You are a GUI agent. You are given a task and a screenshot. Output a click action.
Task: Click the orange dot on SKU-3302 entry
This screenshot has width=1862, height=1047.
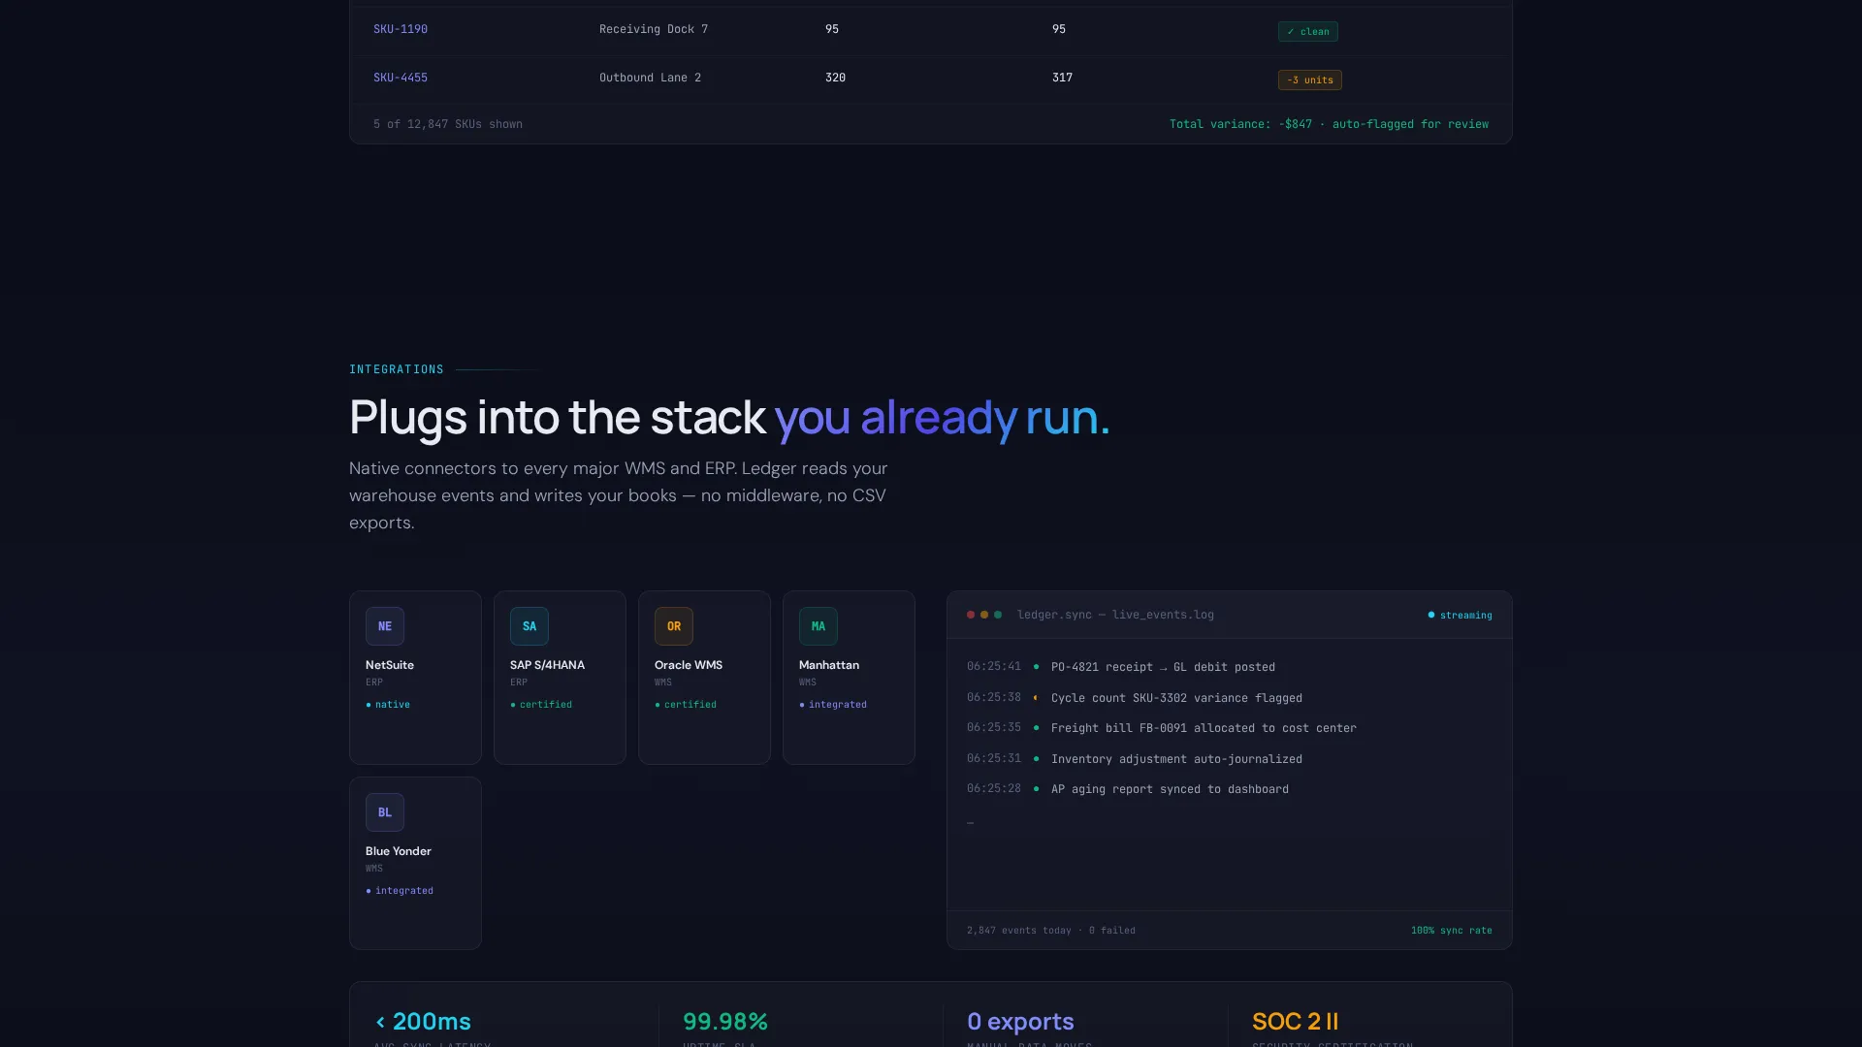coord(1036,698)
